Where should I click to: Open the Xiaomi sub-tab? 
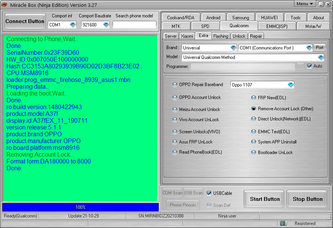click(x=187, y=36)
